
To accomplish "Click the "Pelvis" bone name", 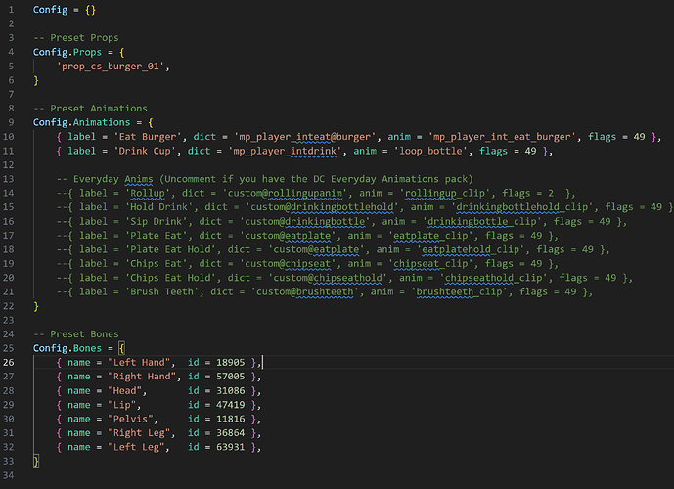I will pos(130,419).
